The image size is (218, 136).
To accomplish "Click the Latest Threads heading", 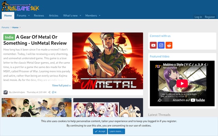I will click(x=159, y=115).
